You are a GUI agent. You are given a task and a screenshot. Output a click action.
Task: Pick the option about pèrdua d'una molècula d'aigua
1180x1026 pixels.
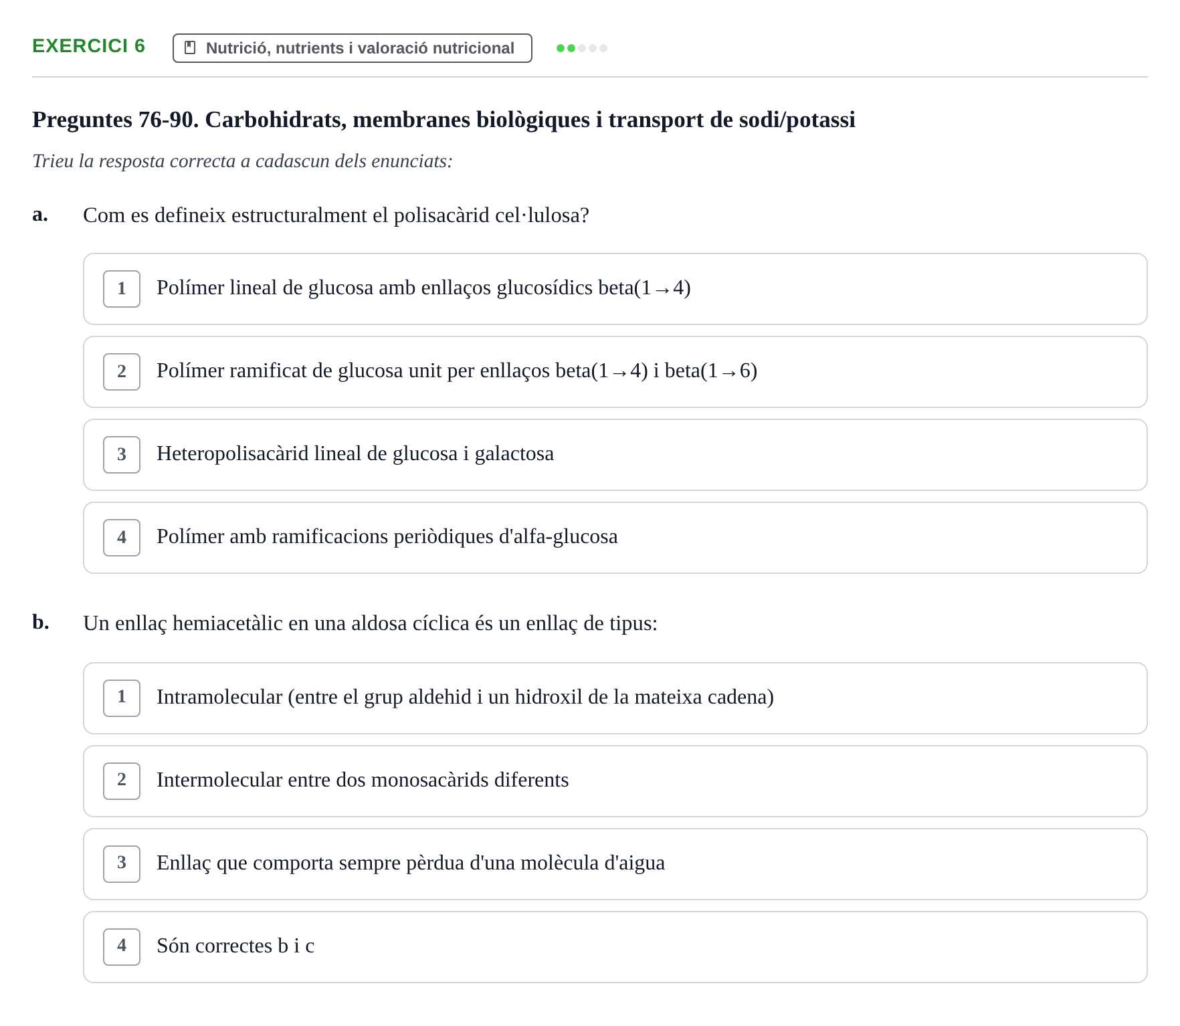click(x=615, y=864)
